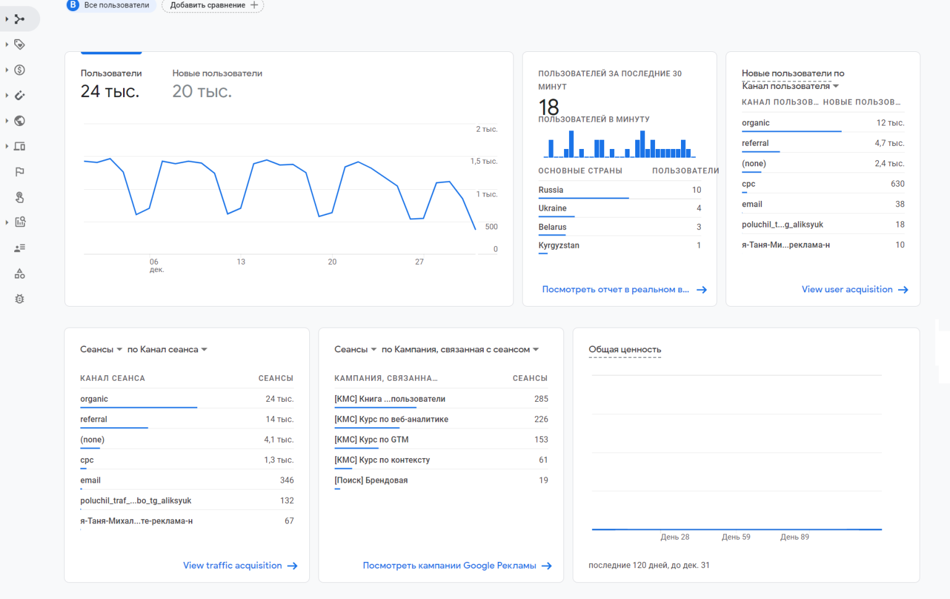Click the Monetization dollar icon
The image size is (950, 599).
coord(20,70)
